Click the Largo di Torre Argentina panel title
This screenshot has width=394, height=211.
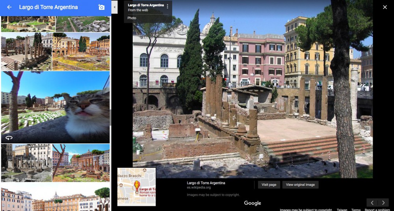tap(48, 7)
